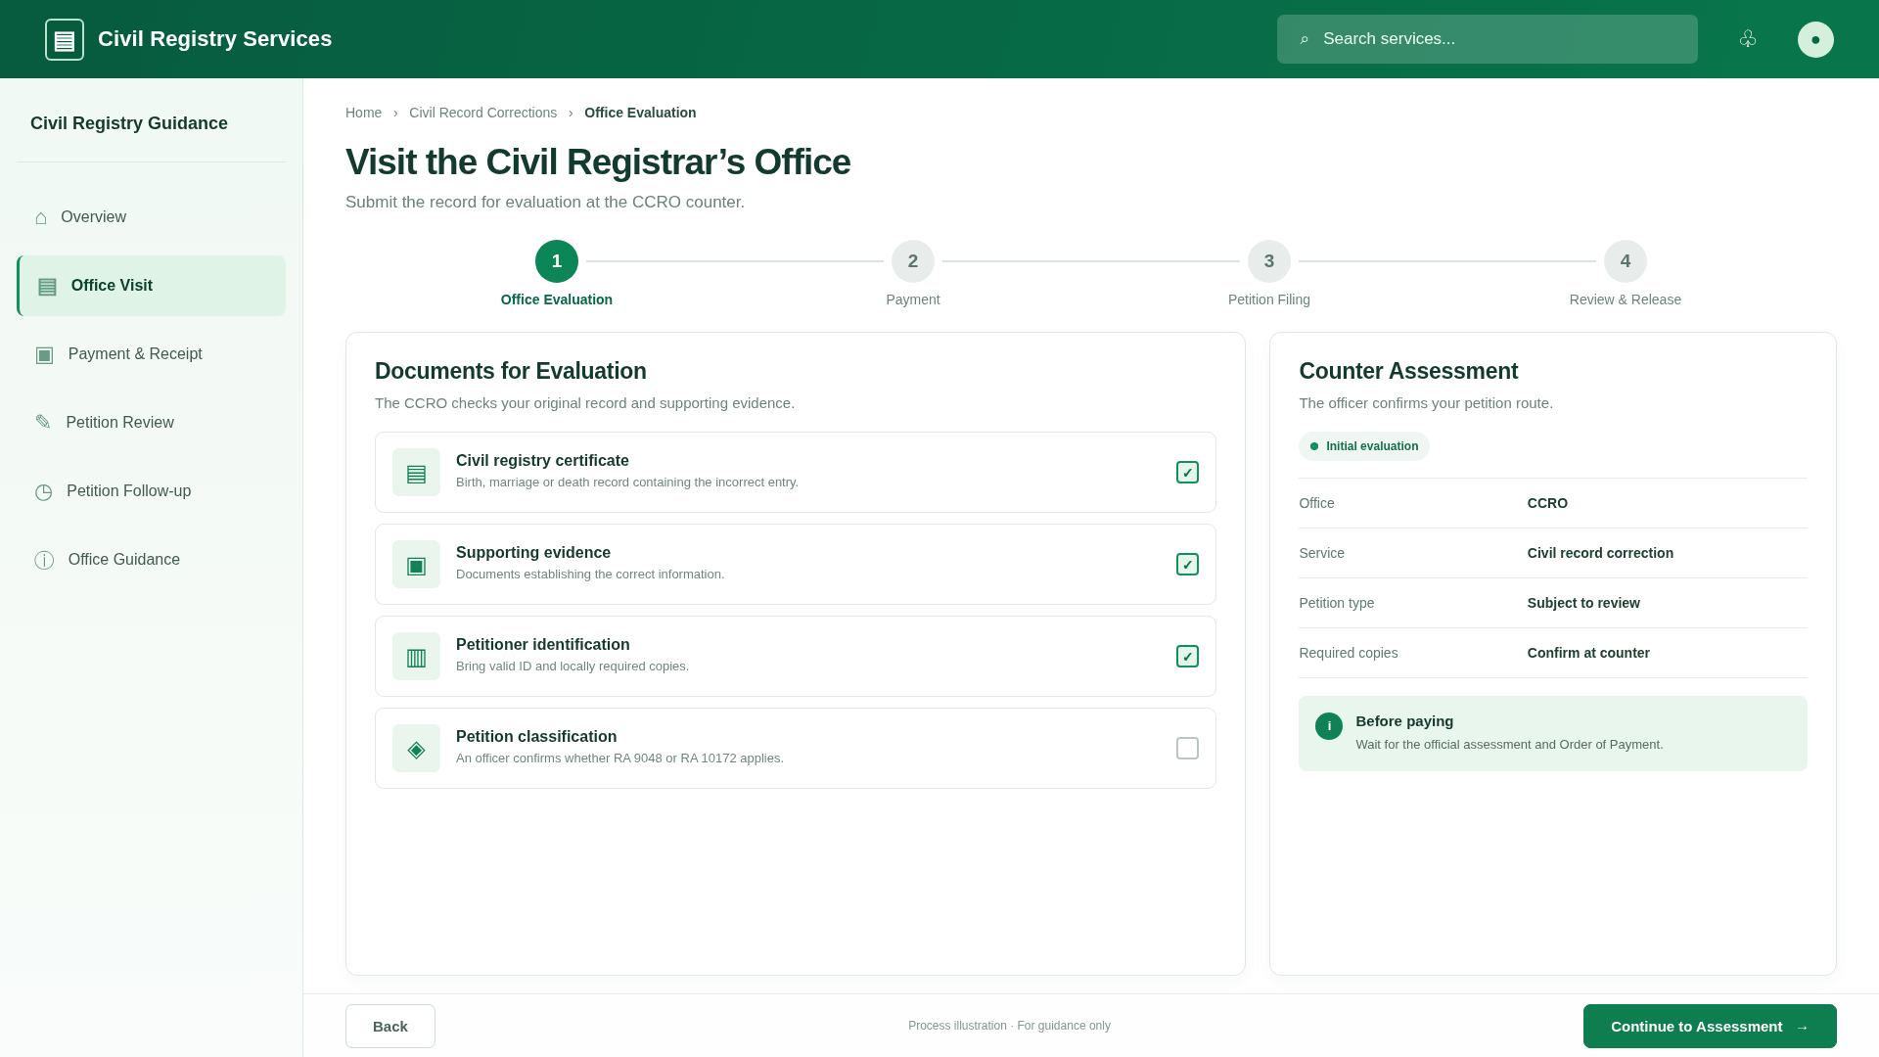Click the Petitioner identification icon

click(416, 657)
